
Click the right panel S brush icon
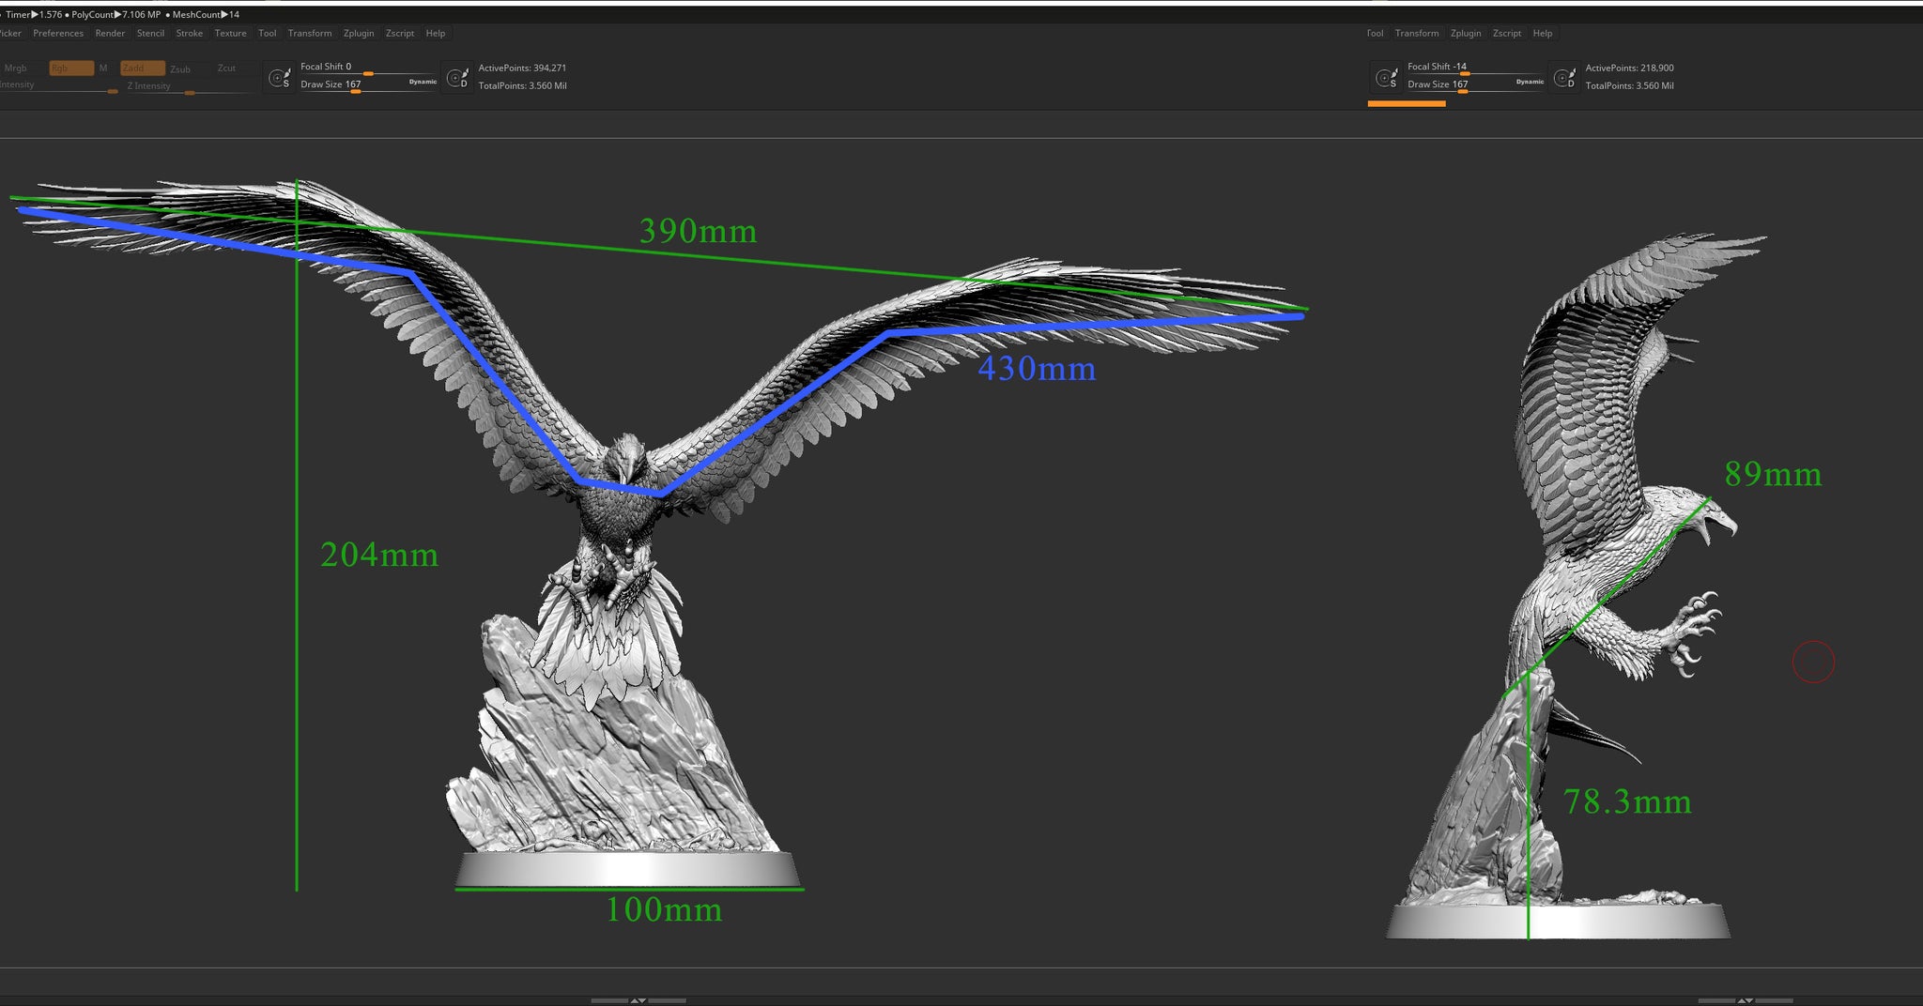pos(1386,79)
